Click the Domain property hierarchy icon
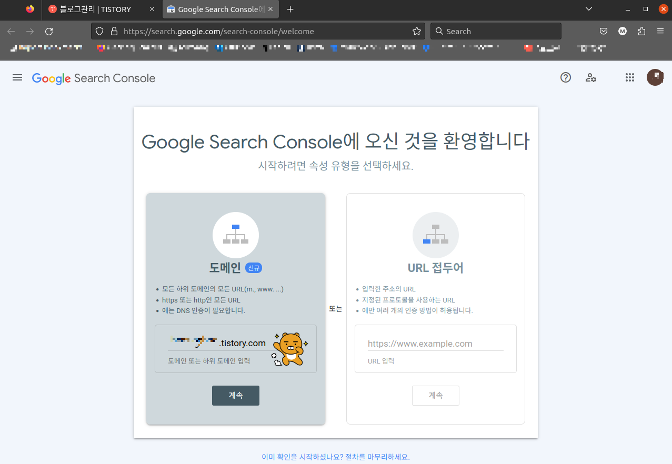This screenshot has height=464, width=672. coord(236,235)
